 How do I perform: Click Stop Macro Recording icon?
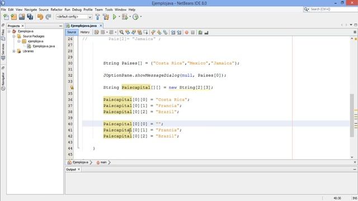pyautogui.click(x=192, y=32)
